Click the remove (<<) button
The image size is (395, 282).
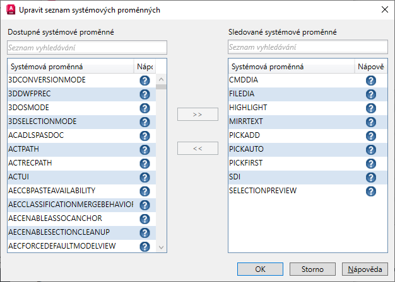coord(197,149)
